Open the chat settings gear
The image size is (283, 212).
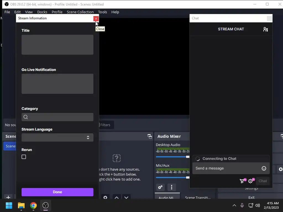coord(251,181)
